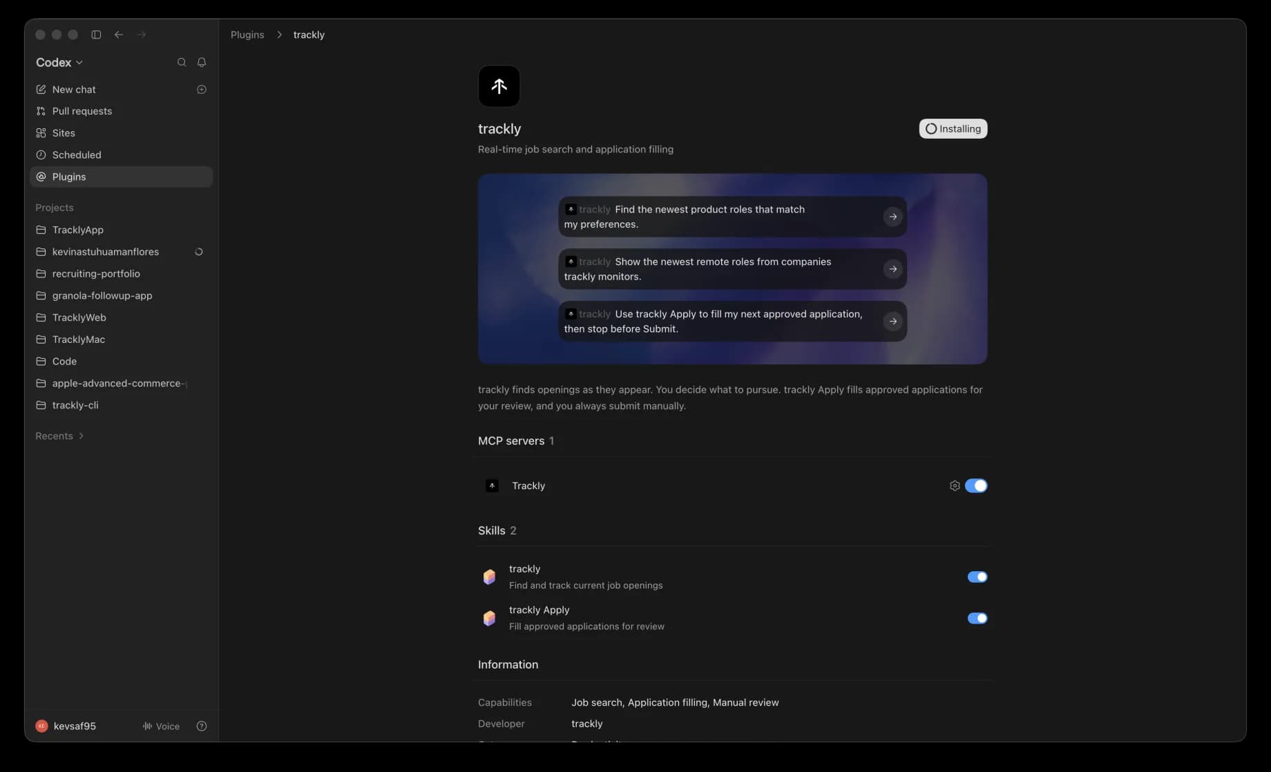Go forward with the right arrow

142,34
